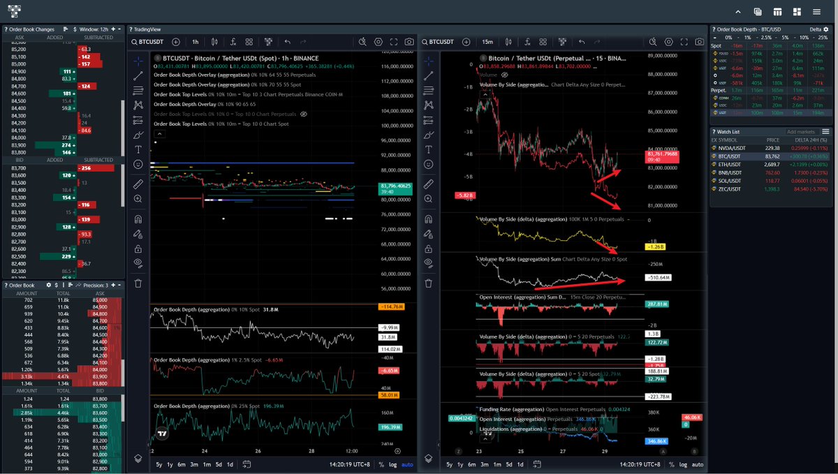Image resolution: width=838 pixels, height=474 pixels.
Task: Select 1d range on left chart
Action: click(230, 464)
